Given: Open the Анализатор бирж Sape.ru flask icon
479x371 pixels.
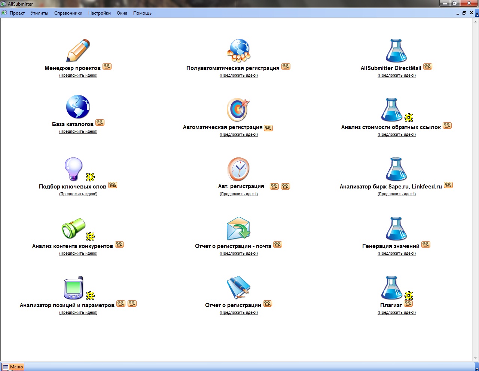Looking at the screenshot, I should (396, 169).
